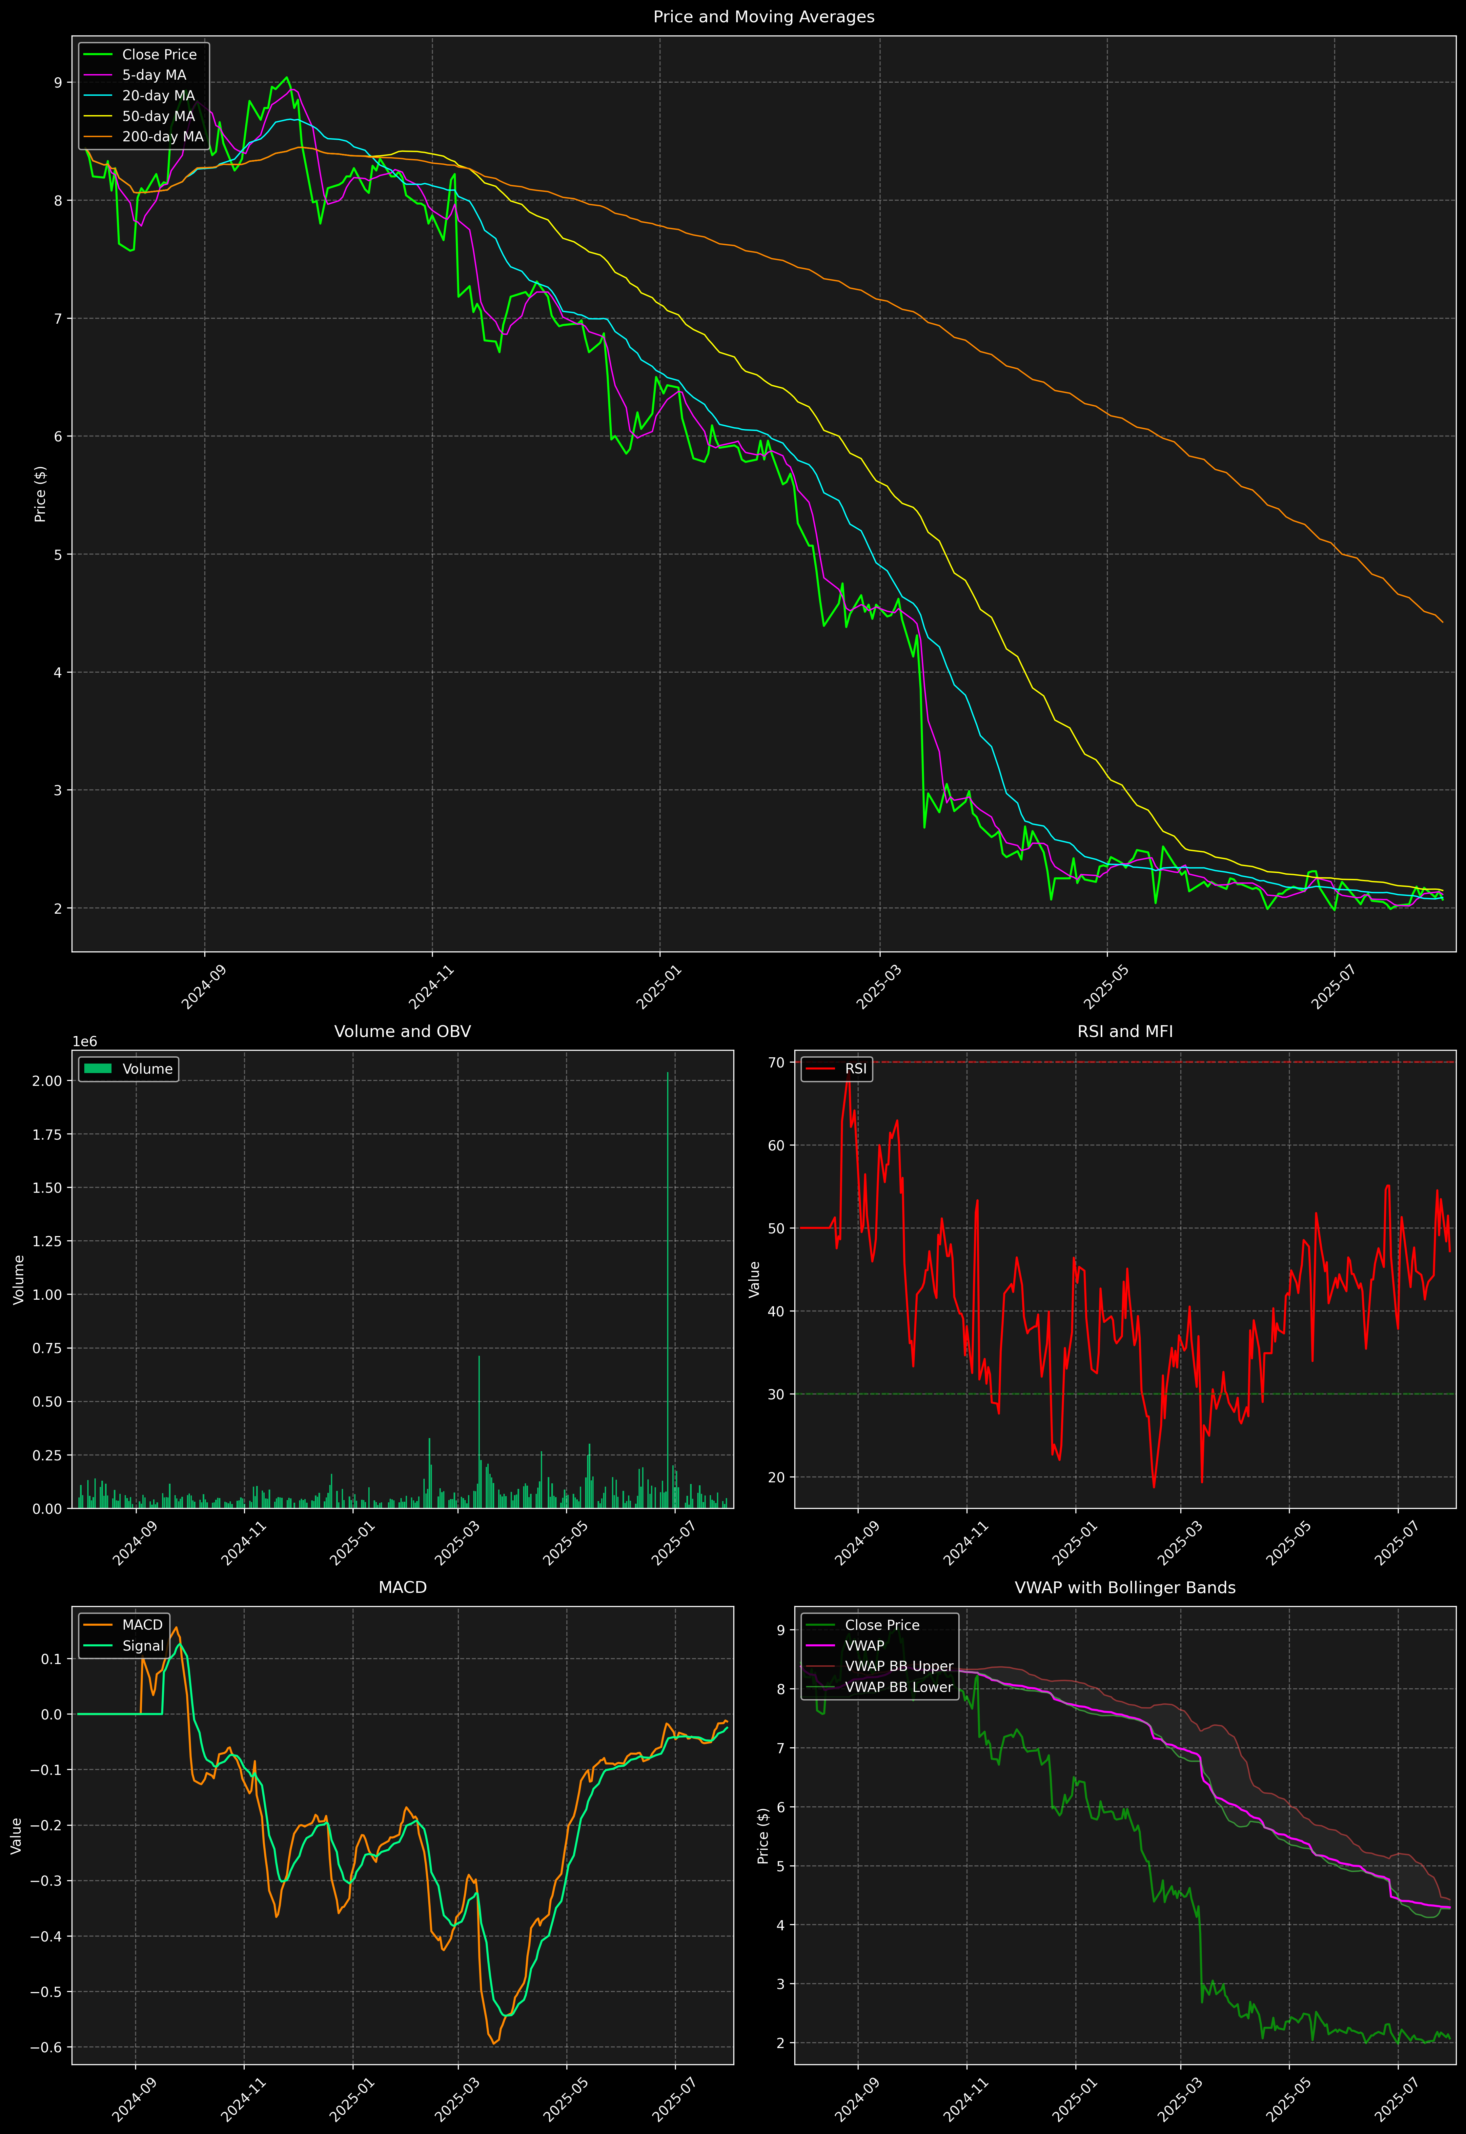Click '2025-03' date tick on top chart
1466x2134 pixels.
(879, 987)
